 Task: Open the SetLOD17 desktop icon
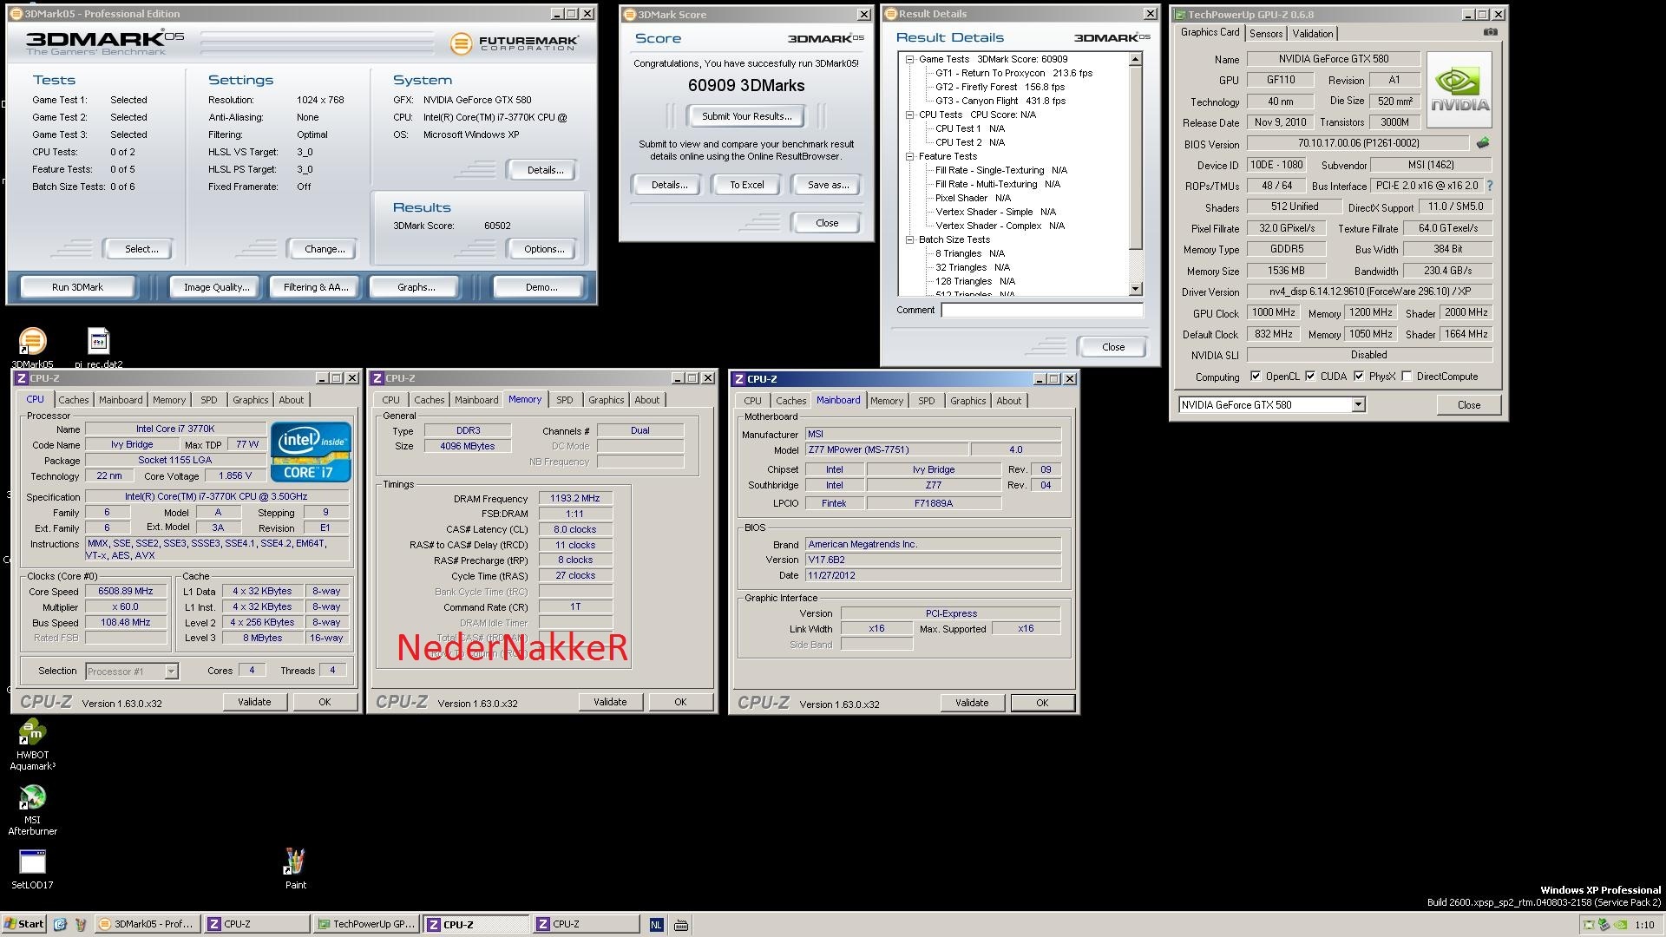(x=32, y=862)
